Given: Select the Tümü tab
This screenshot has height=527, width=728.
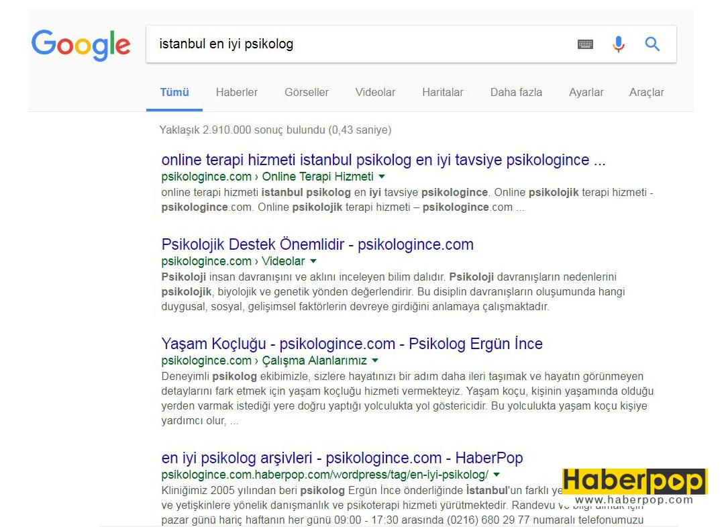Looking at the screenshot, I should point(174,92).
